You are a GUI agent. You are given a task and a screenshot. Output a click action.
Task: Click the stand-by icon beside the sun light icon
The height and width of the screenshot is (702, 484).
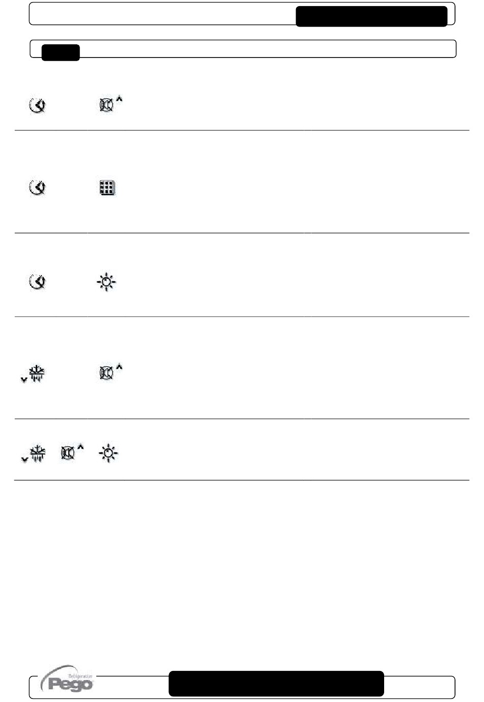click(37, 281)
